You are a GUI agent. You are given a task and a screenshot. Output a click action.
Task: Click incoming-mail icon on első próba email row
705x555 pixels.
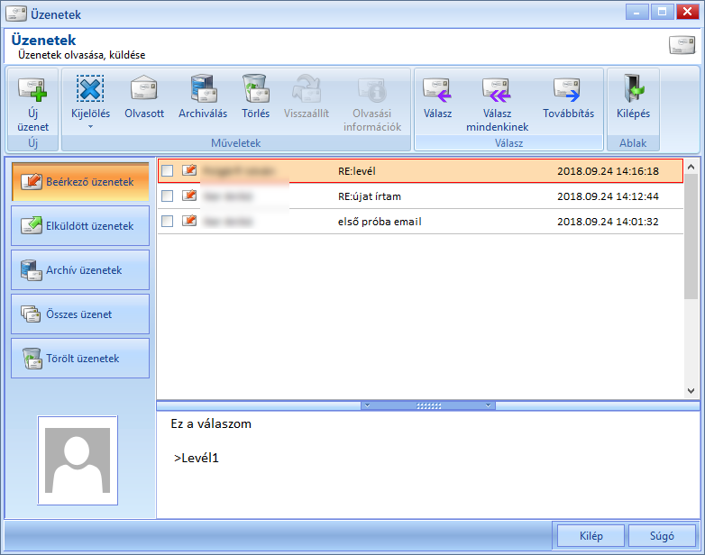pyautogui.click(x=189, y=220)
